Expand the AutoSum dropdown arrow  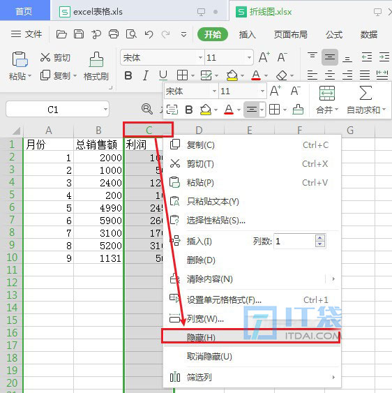[x=384, y=110]
